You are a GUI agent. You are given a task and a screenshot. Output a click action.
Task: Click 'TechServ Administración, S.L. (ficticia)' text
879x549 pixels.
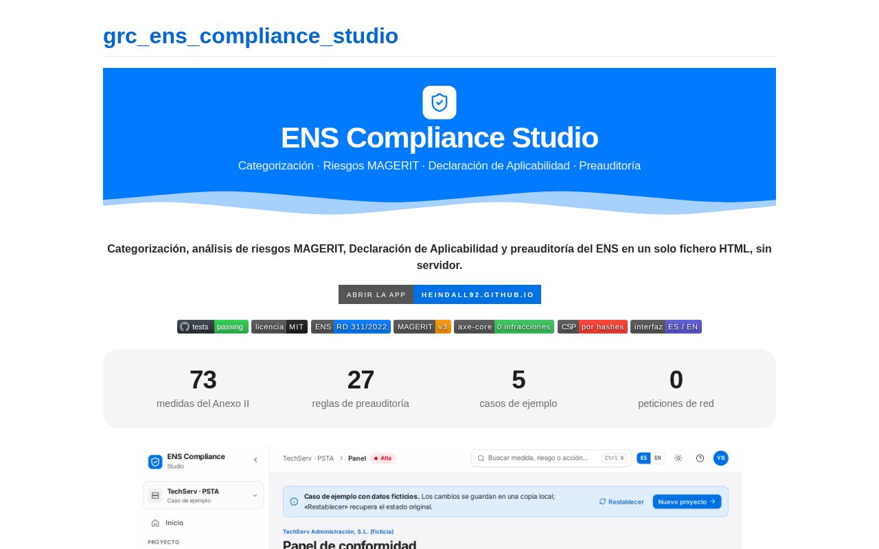(338, 531)
